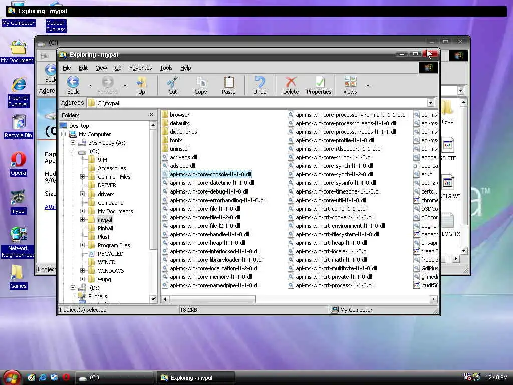Open the Back history dropdown arrow

tap(90, 85)
